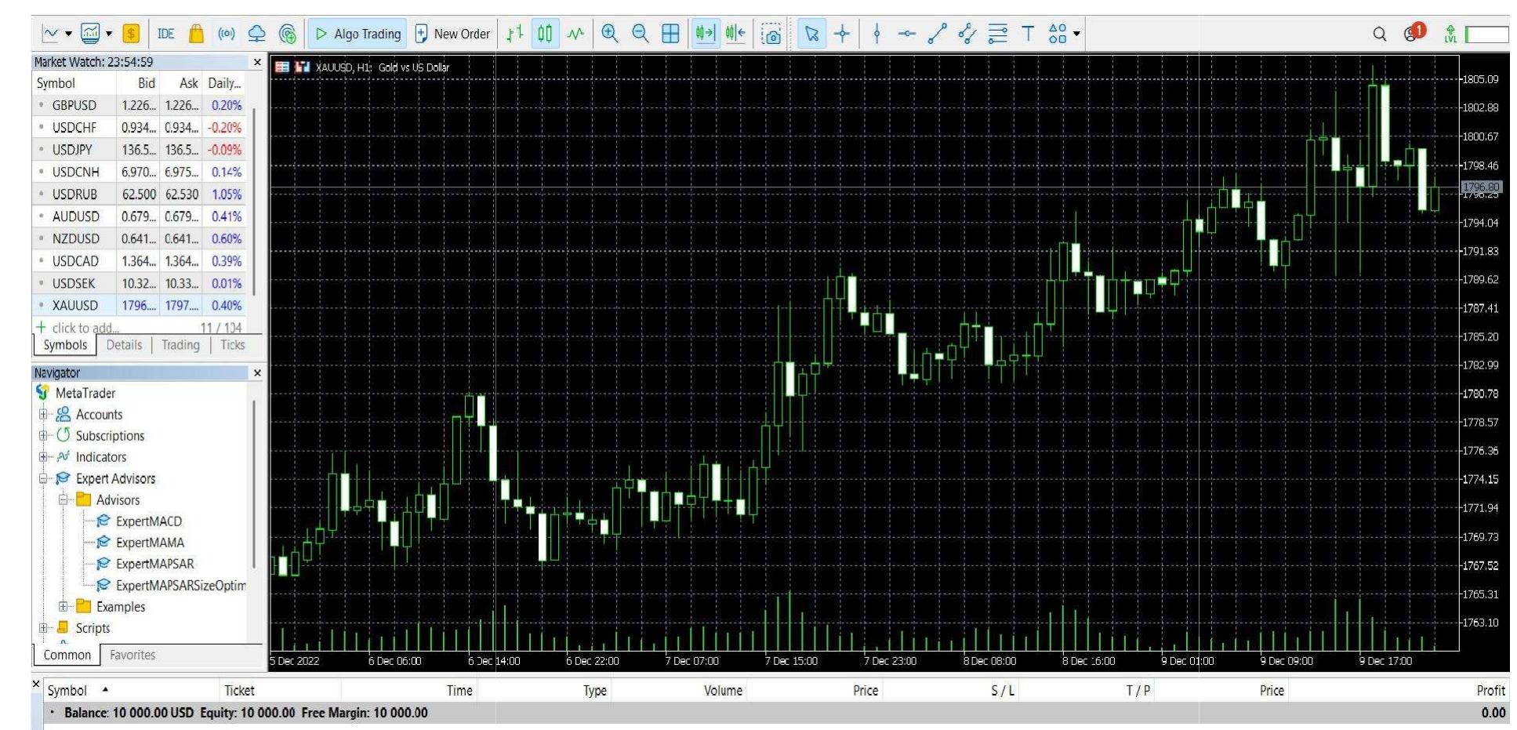Zoom in on the chart
Image resolution: width=1517 pixels, height=730 pixels.
[x=610, y=34]
